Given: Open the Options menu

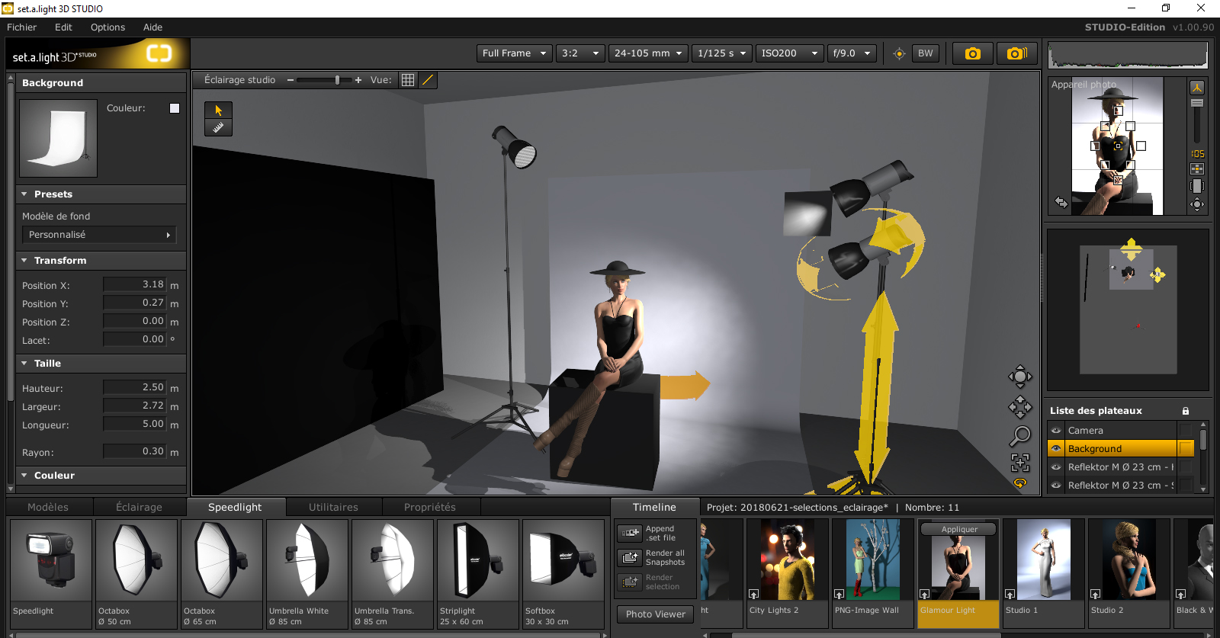Looking at the screenshot, I should click(x=108, y=27).
